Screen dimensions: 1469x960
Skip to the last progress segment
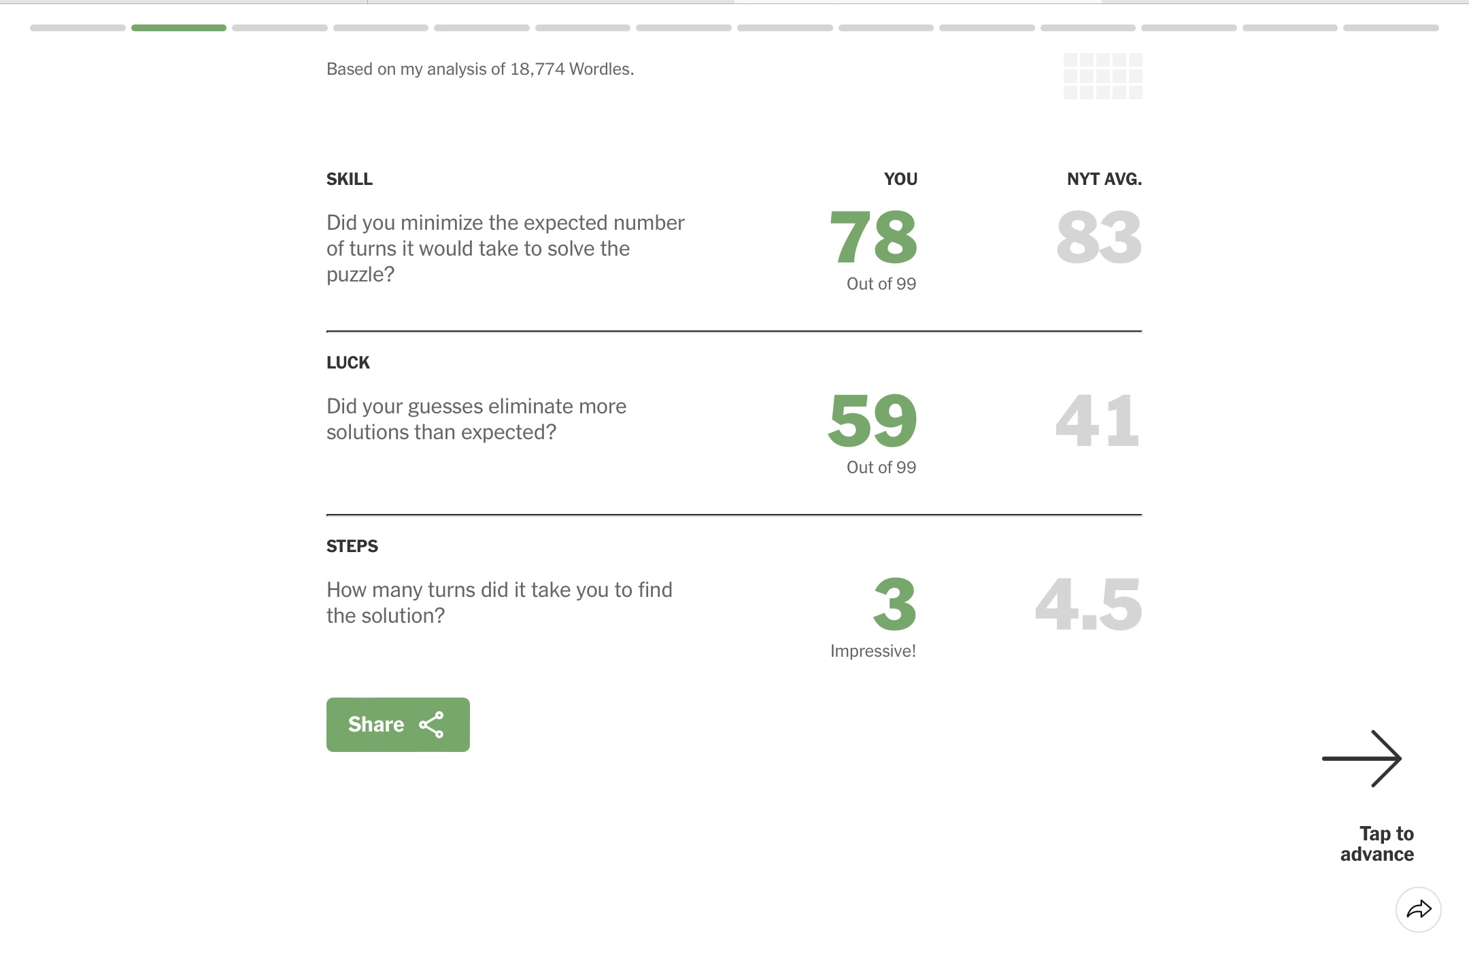tap(1391, 28)
